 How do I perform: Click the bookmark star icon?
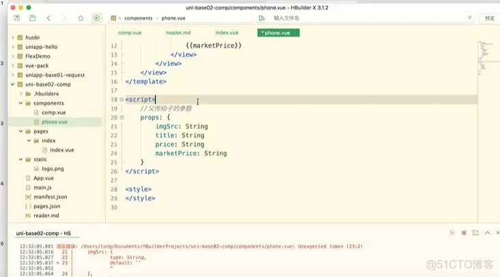81,18
